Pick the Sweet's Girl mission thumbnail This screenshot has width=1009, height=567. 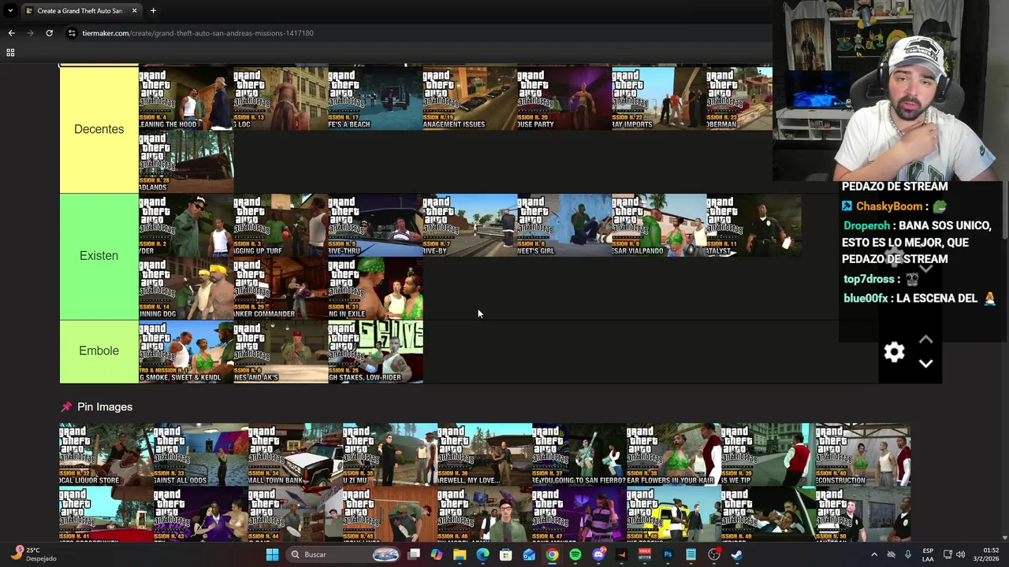[x=564, y=225]
